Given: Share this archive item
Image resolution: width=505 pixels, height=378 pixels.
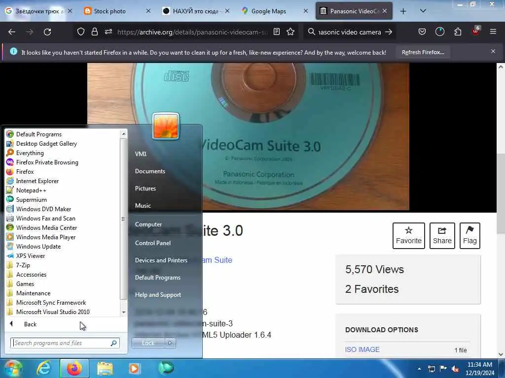Looking at the screenshot, I should [x=442, y=236].
